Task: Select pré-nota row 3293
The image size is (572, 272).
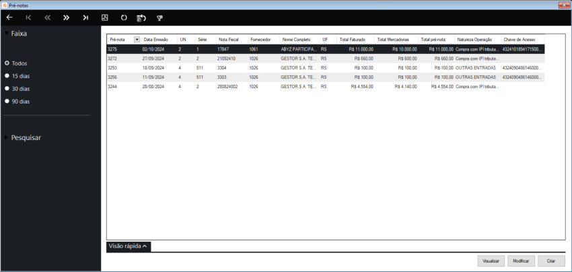Action: pyautogui.click(x=326, y=67)
